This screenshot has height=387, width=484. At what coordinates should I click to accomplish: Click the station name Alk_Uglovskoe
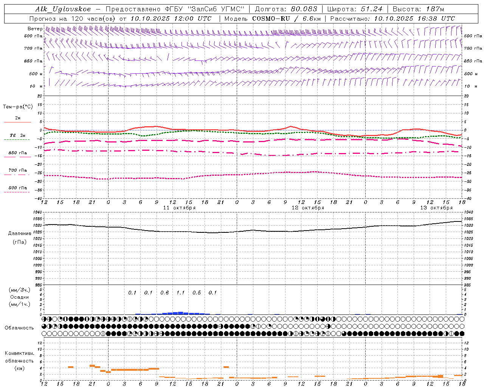coord(63,9)
